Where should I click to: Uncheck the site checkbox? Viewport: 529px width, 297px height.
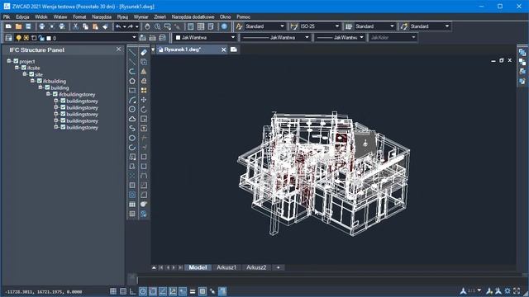point(31,74)
